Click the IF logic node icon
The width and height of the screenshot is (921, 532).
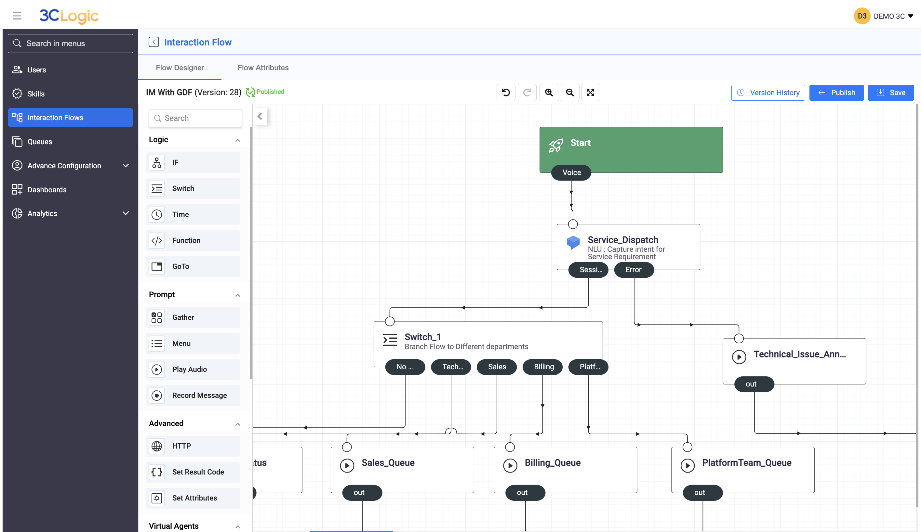tap(158, 163)
